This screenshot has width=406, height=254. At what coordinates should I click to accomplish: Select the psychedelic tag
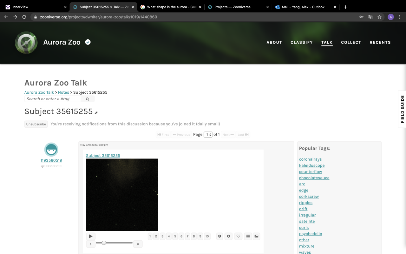(x=311, y=234)
